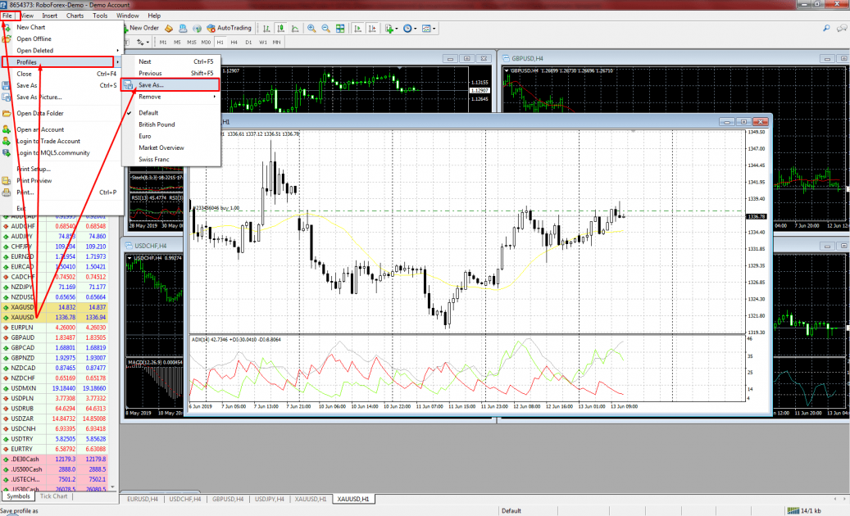Screen dimensions: 850x516
Task: Select the Default profile
Action: (x=170, y=113)
